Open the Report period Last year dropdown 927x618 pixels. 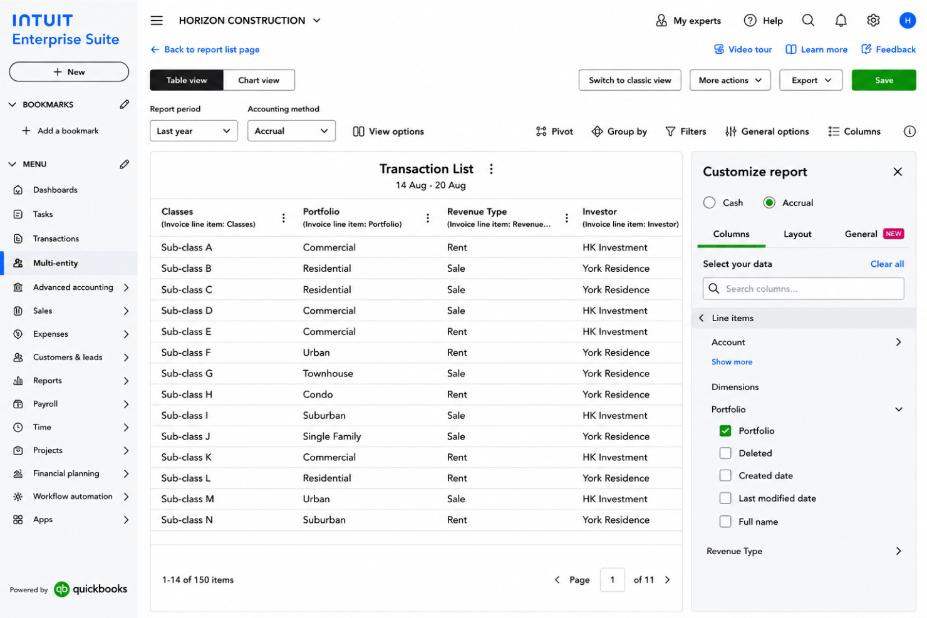[x=194, y=131]
